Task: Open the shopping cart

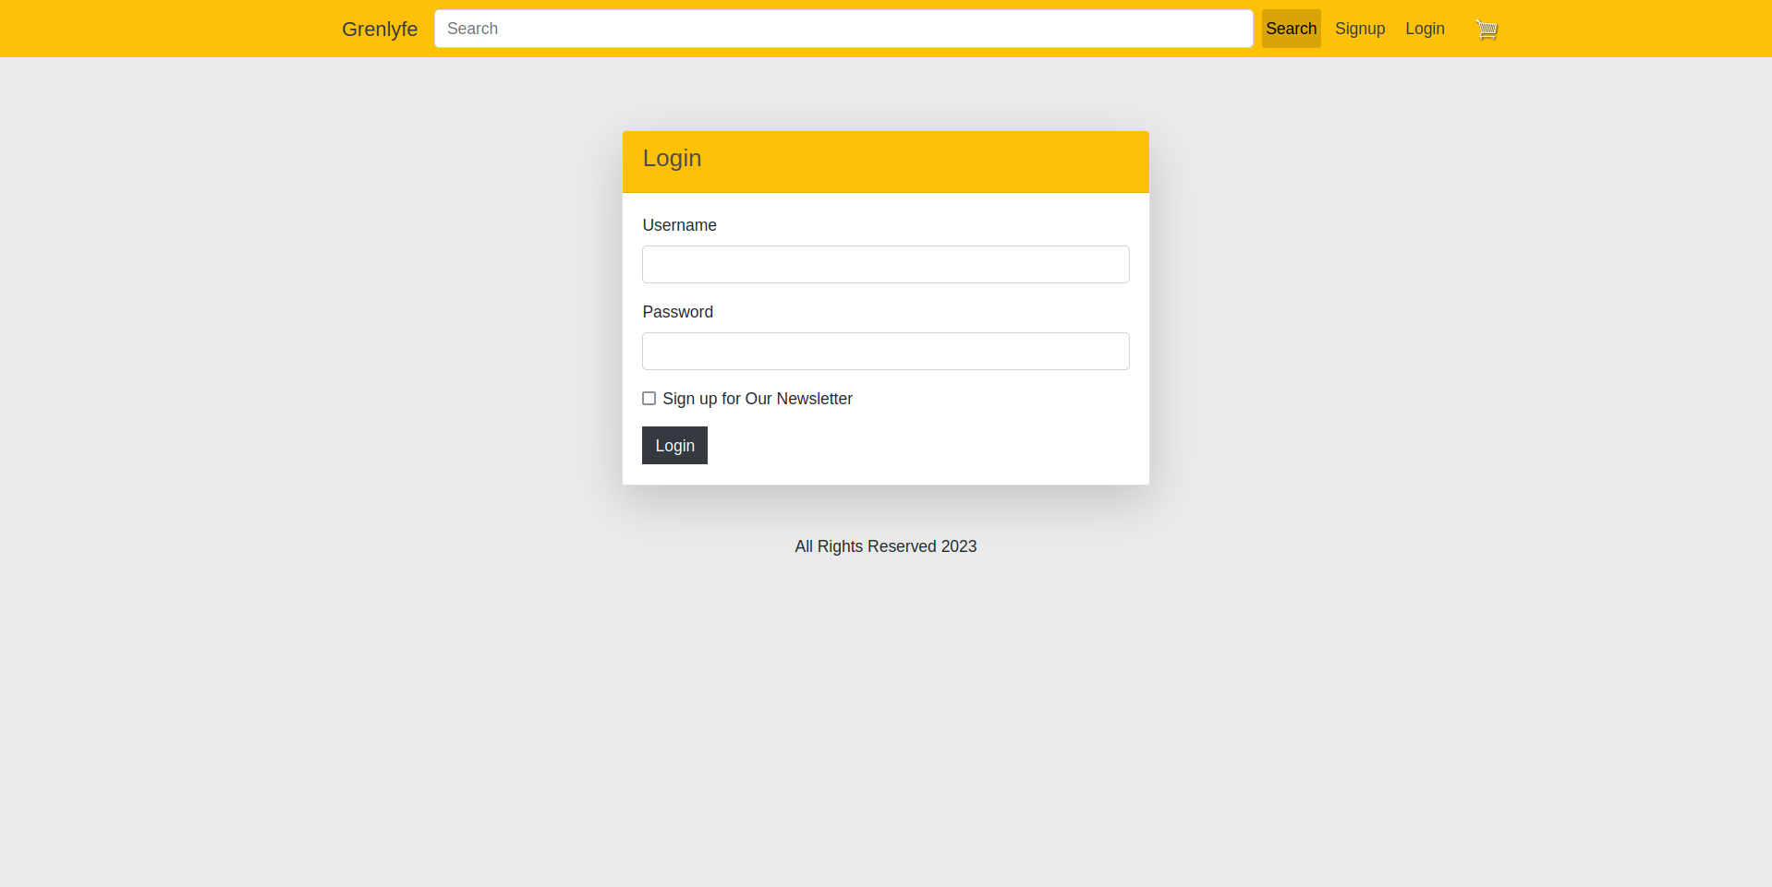Action: [1486, 29]
